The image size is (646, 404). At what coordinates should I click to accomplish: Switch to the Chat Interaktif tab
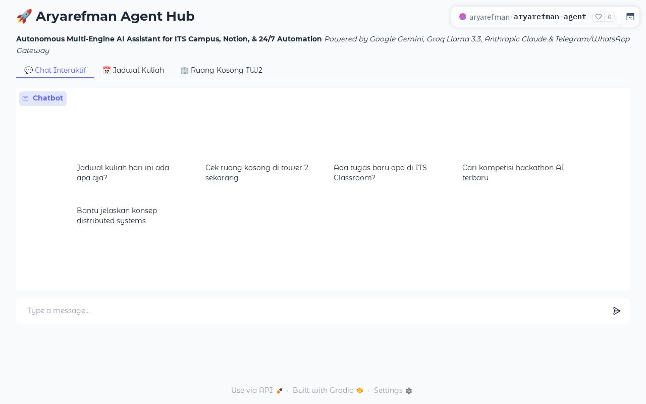55,70
